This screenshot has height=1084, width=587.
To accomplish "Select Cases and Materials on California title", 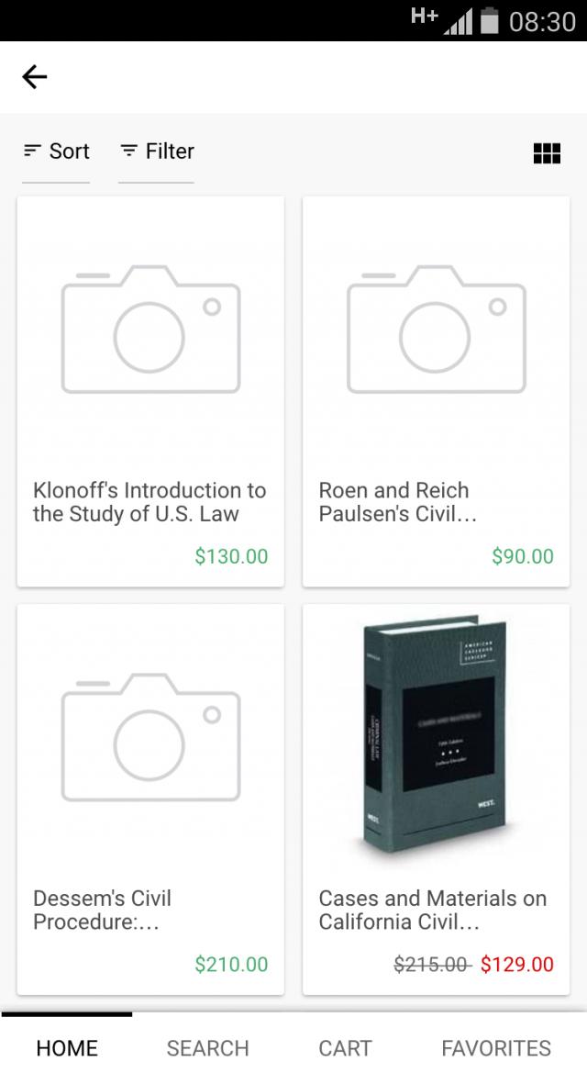I will click(432, 910).
